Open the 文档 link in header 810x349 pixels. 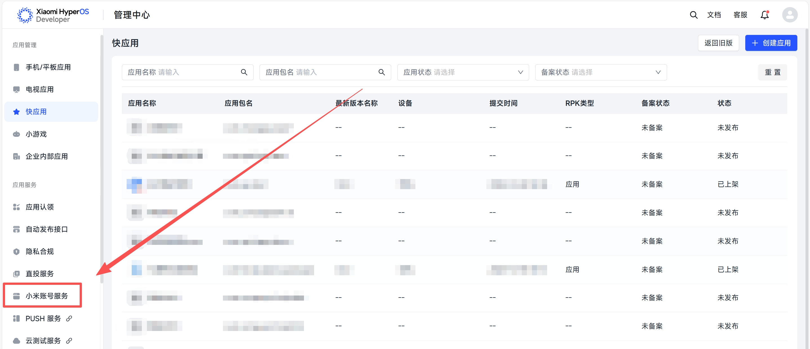pyautogui.click(x=714, y=15)
